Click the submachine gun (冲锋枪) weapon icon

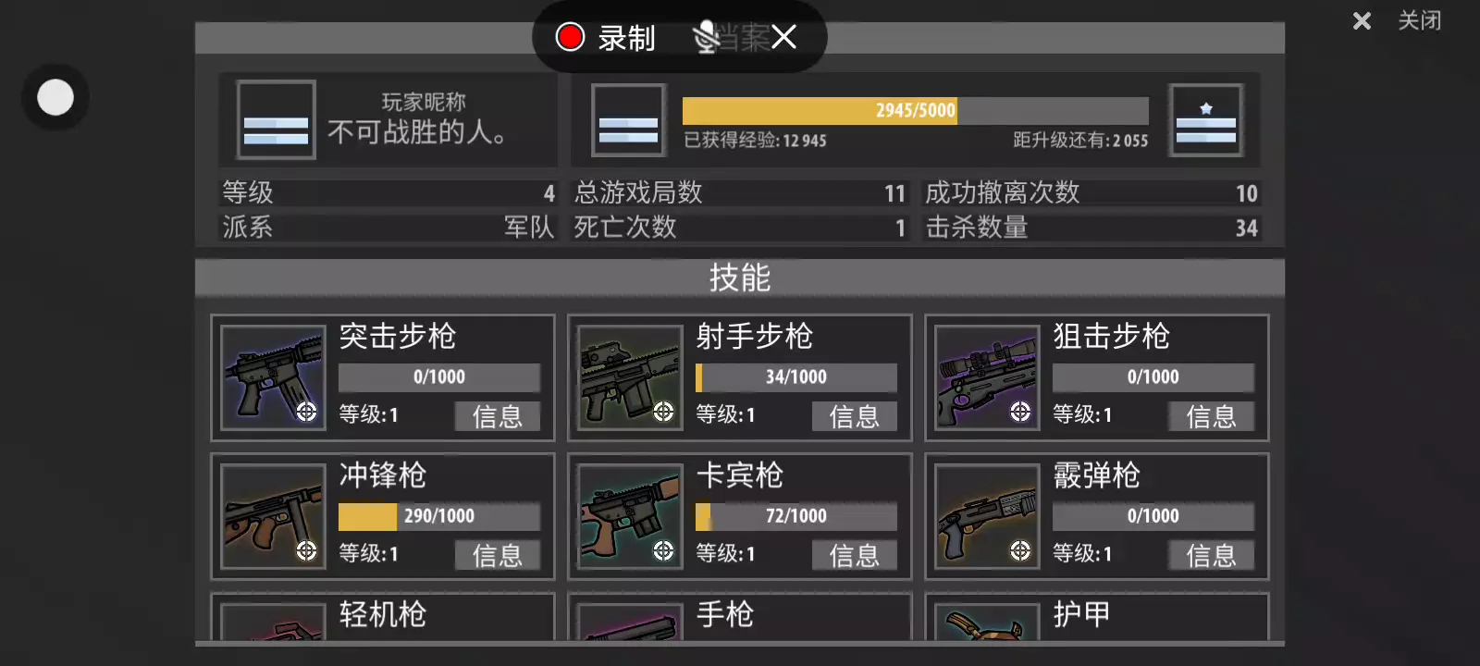pyautogui.click(x=274, y=516)
